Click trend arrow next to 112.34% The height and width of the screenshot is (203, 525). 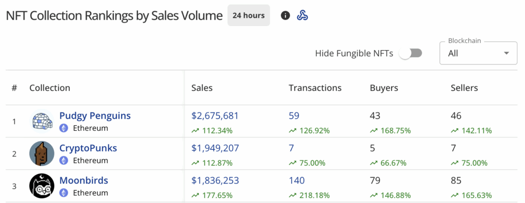pos(195,131)
